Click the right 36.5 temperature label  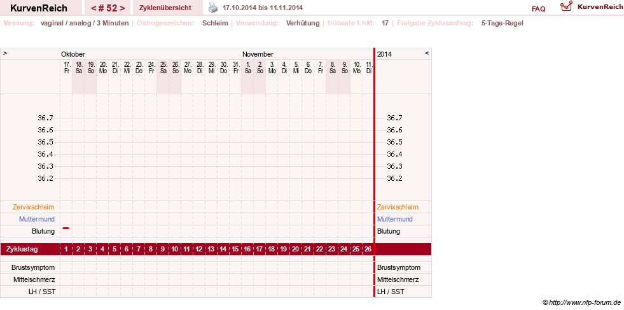coord(395,142)
